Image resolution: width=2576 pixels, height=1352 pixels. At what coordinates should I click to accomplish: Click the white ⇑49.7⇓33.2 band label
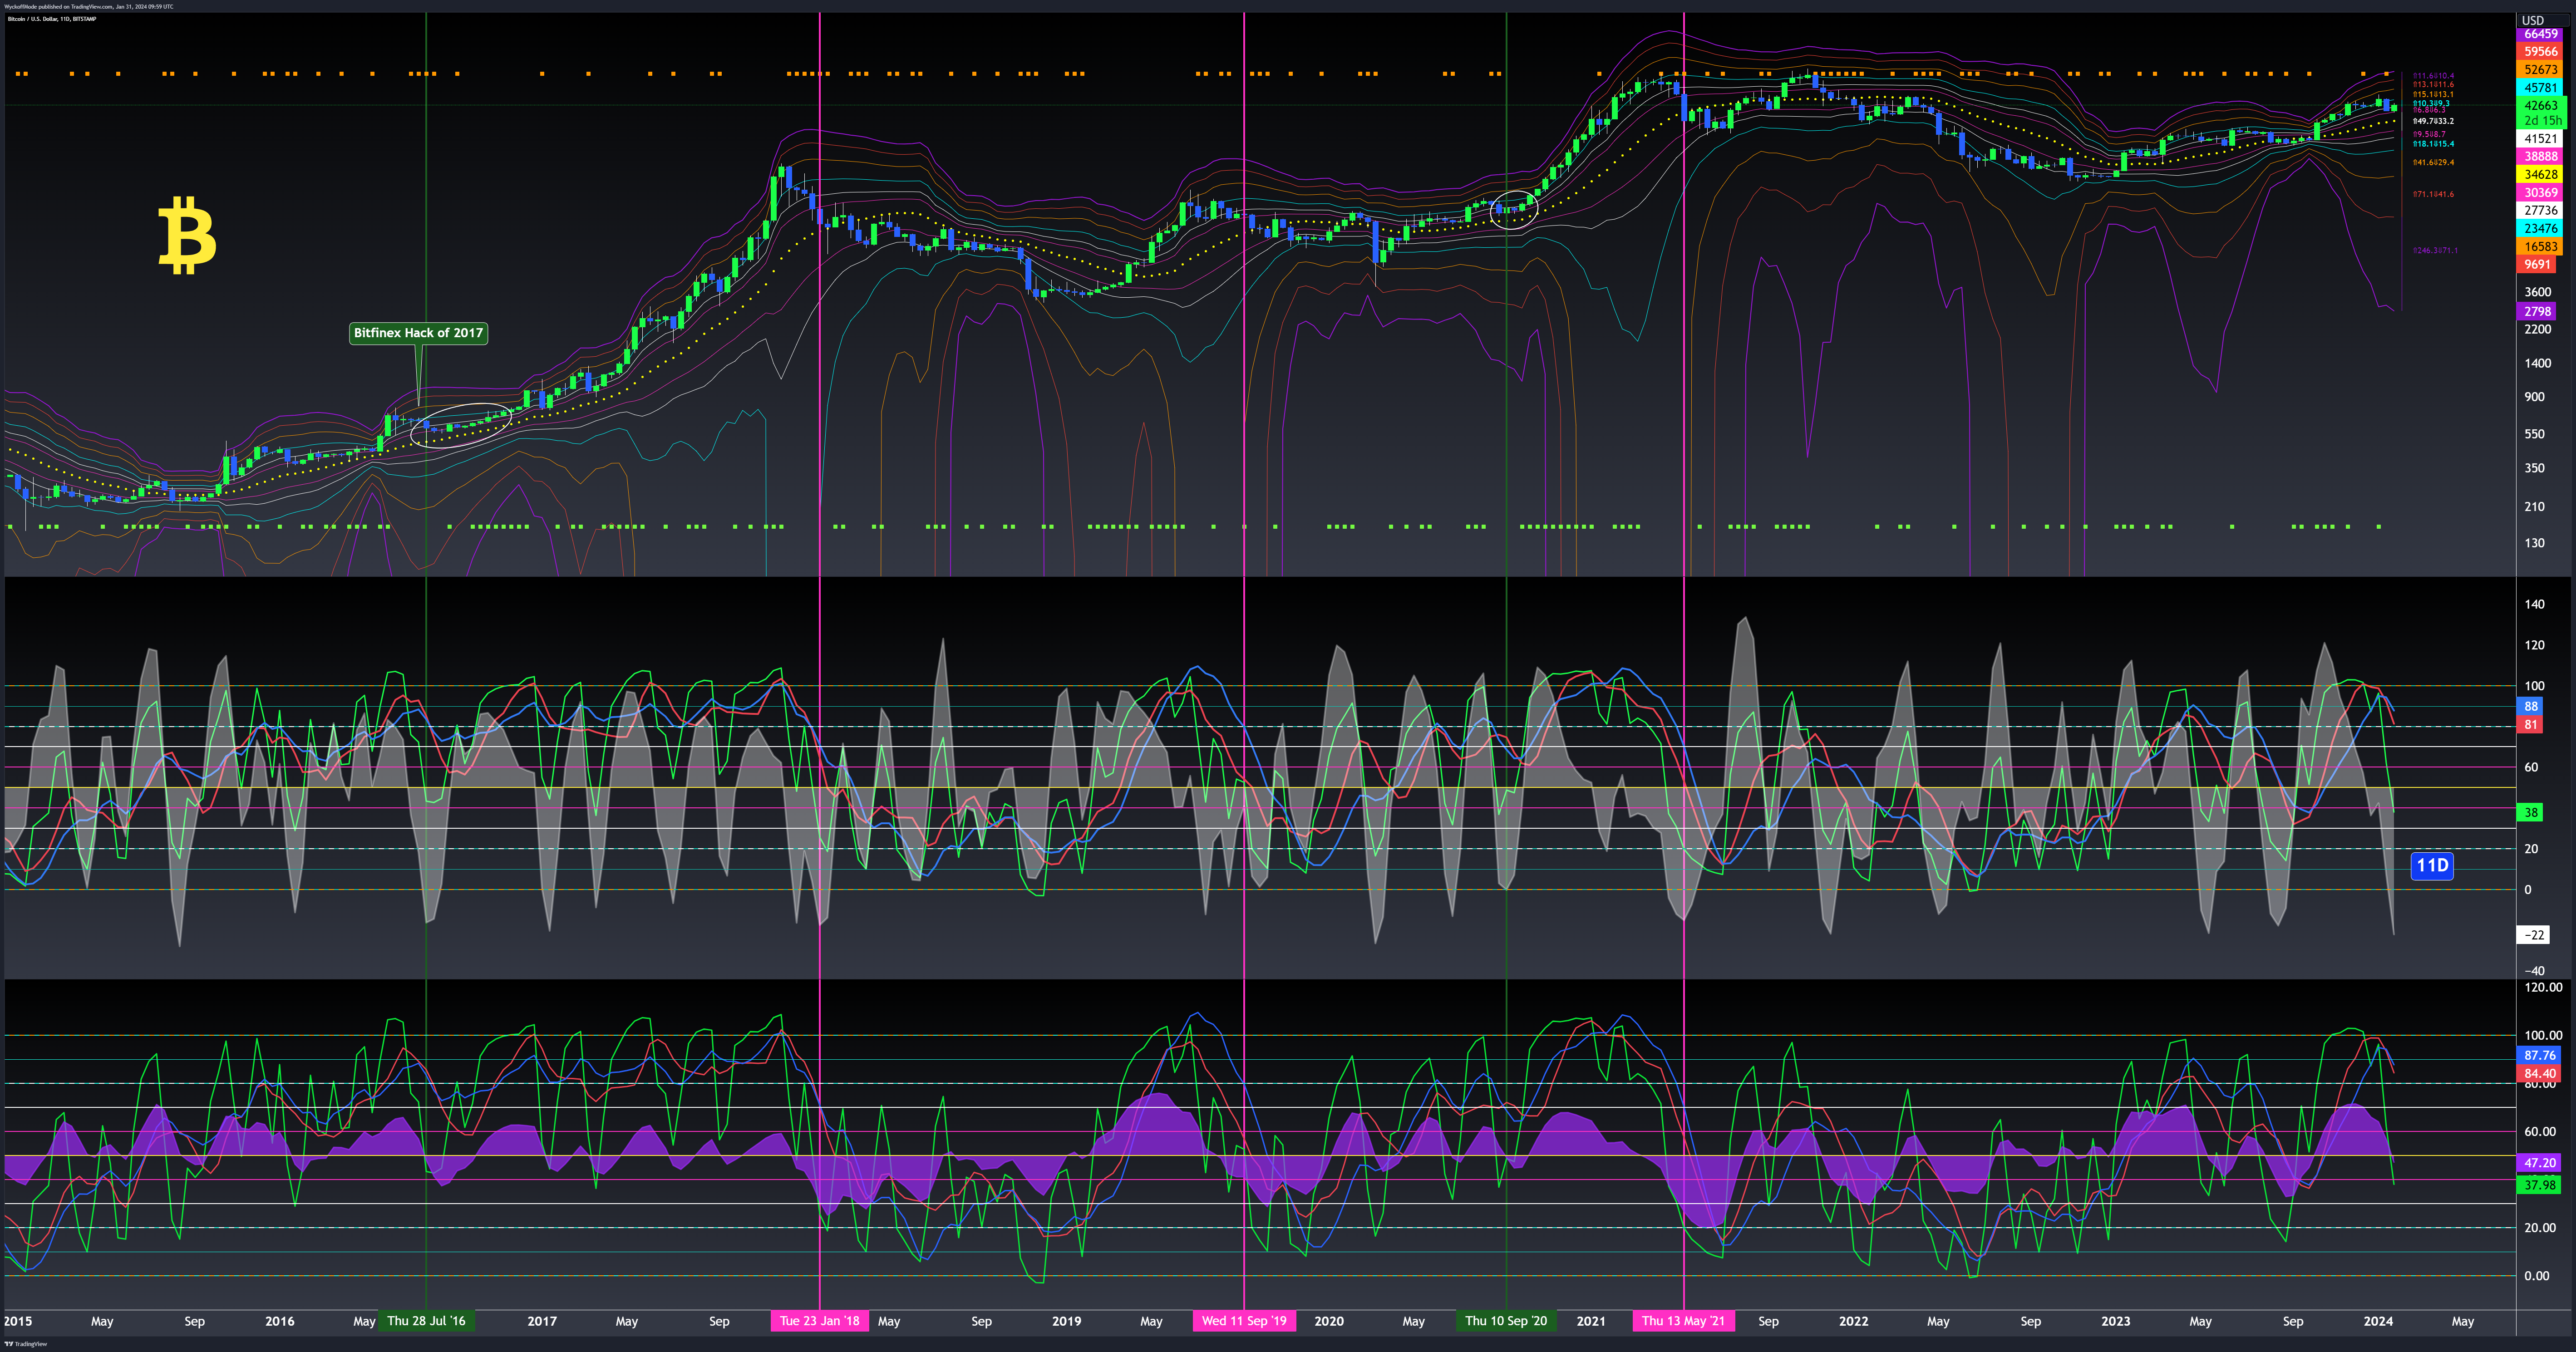click(x=2433, y=121)
